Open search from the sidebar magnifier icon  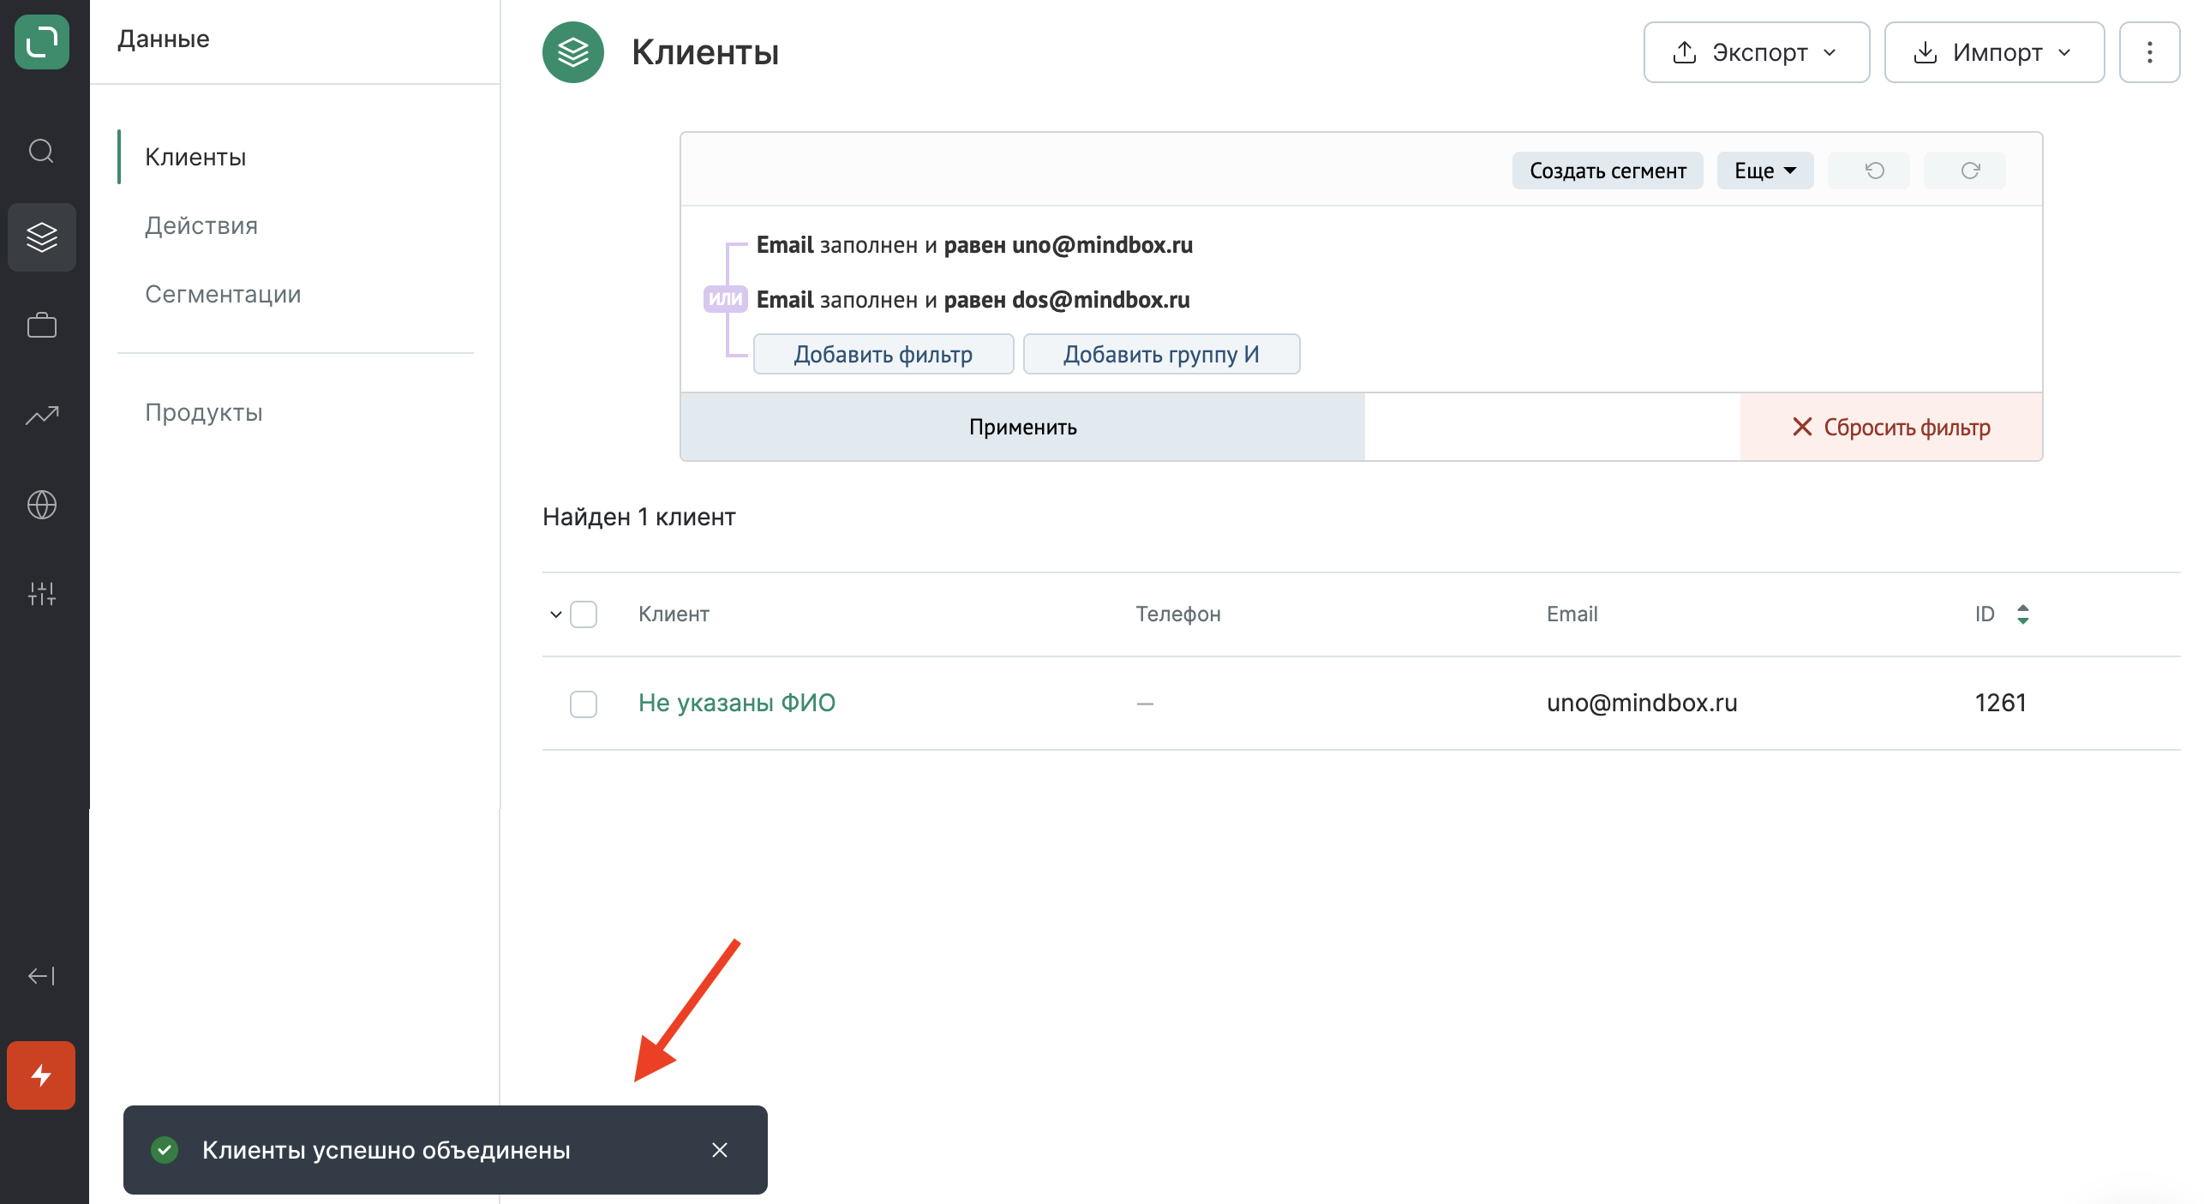click(x=42, y=152)
